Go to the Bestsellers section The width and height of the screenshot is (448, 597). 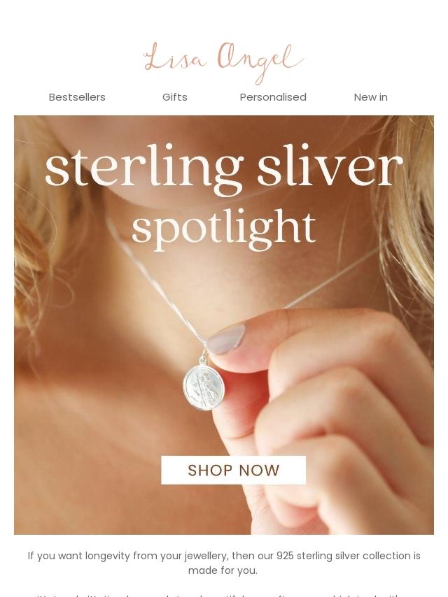coord(77,97)
